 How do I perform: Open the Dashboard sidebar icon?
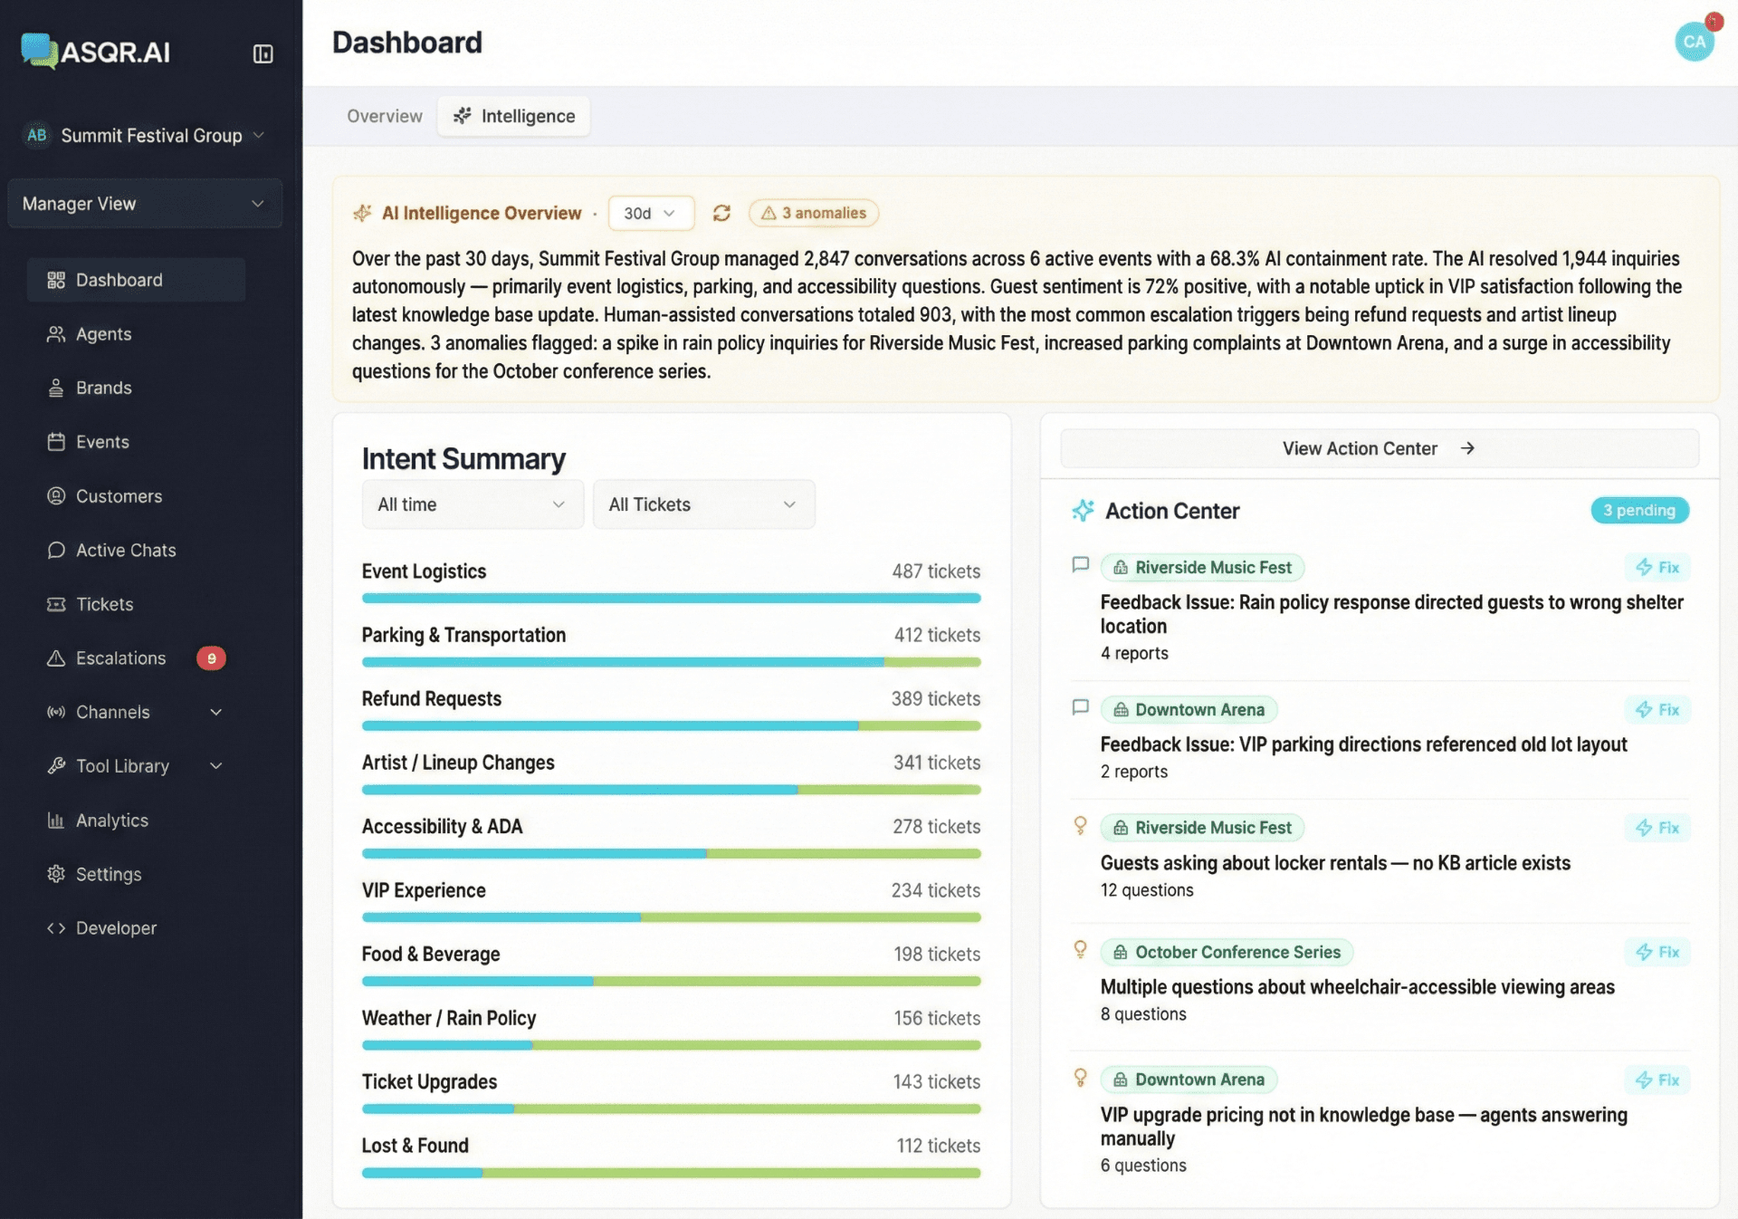(55, 279)
